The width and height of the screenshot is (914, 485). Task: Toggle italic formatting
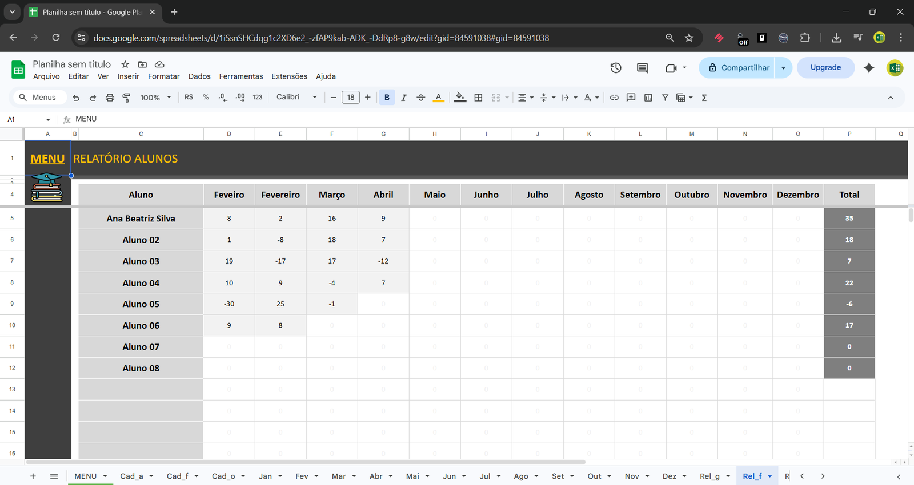[404, 98]
